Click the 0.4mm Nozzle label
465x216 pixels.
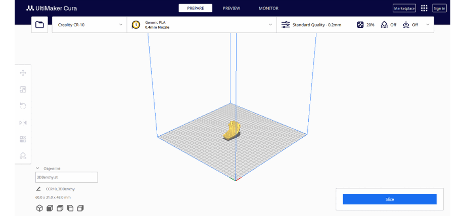157,27
